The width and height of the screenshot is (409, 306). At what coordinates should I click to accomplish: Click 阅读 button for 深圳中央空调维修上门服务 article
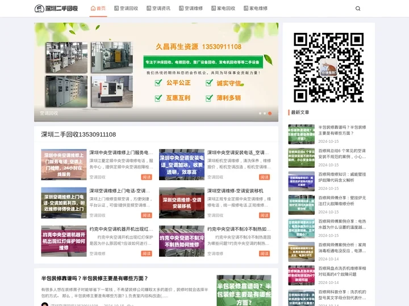[147, 177]
